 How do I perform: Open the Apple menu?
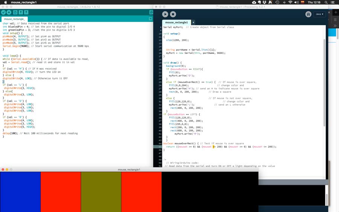[5, 2]
